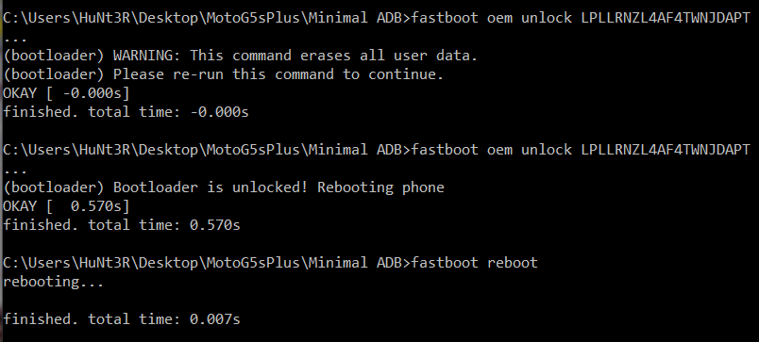Click the '...' line under first command

15,39
